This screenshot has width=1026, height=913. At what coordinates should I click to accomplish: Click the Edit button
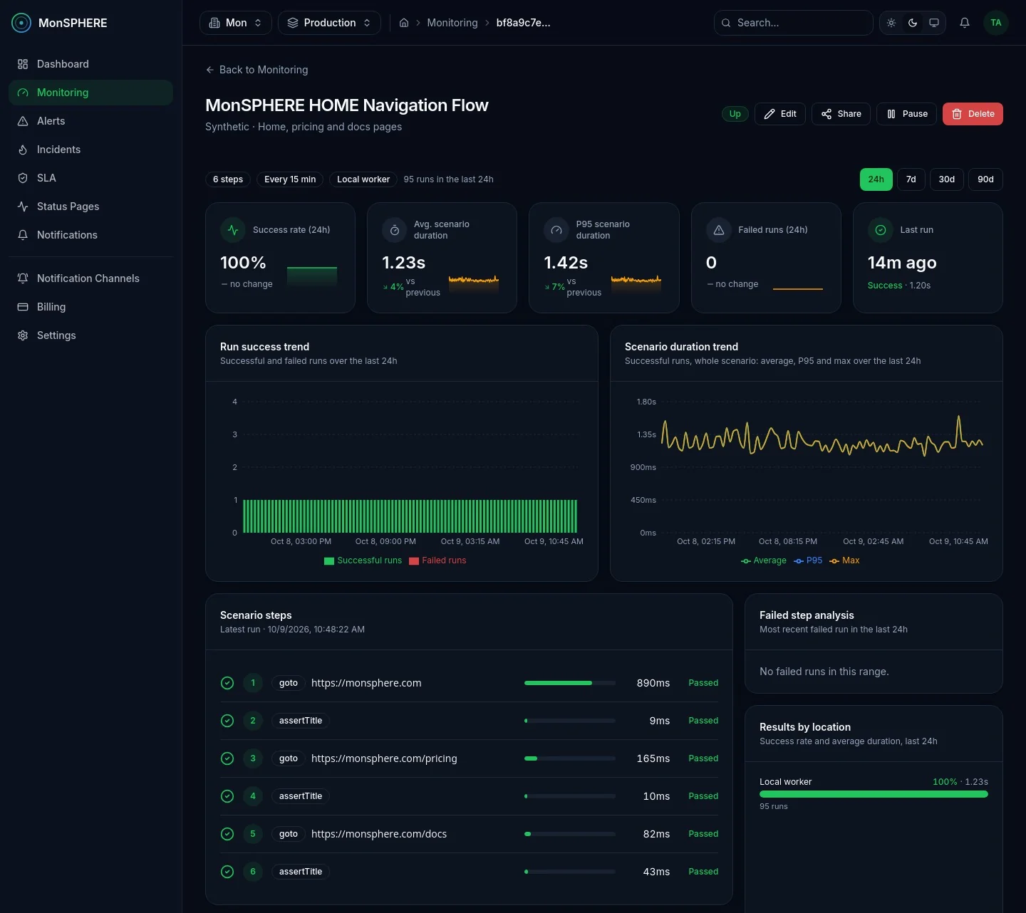coord(780,114)
